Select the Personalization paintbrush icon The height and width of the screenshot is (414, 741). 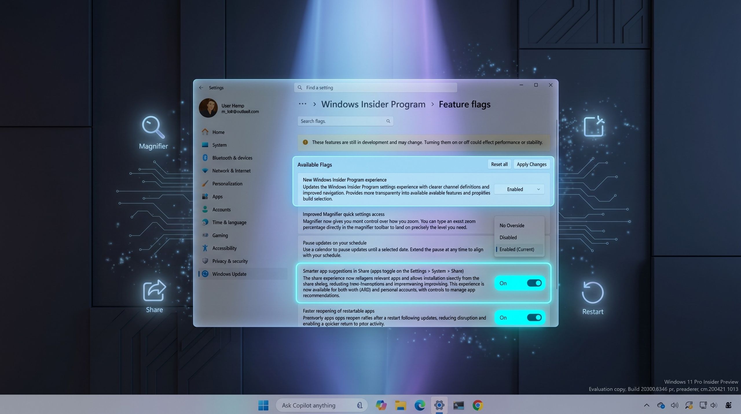click(x=205, y=184)
